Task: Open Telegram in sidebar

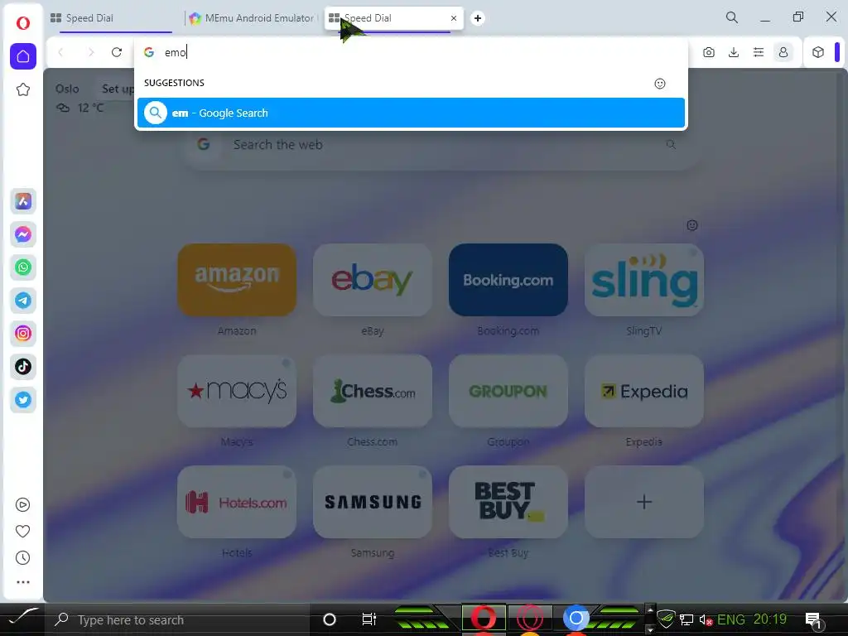Action: 23,300
